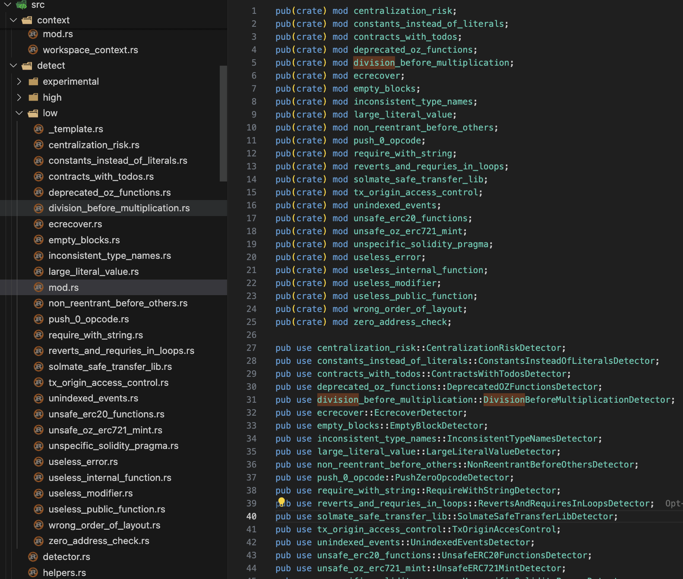The height and width of the screenshot is (579, 683).
Task: Click SolmateSafeTransferLibDetector on line 40
Action: [535, 516]
